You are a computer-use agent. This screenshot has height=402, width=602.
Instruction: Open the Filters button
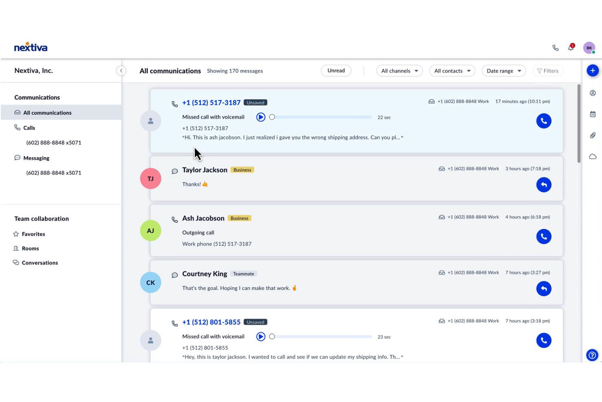pos(547,70)
